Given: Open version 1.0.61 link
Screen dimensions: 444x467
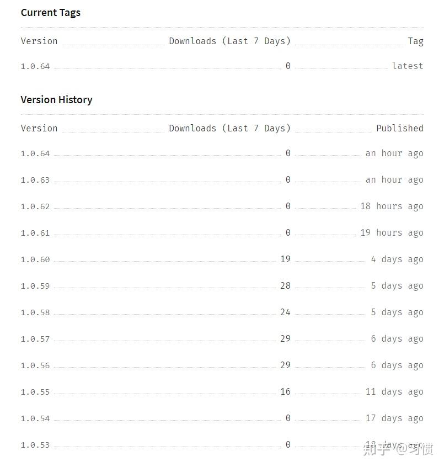Looking at the screenshot, I should [35, 233].
